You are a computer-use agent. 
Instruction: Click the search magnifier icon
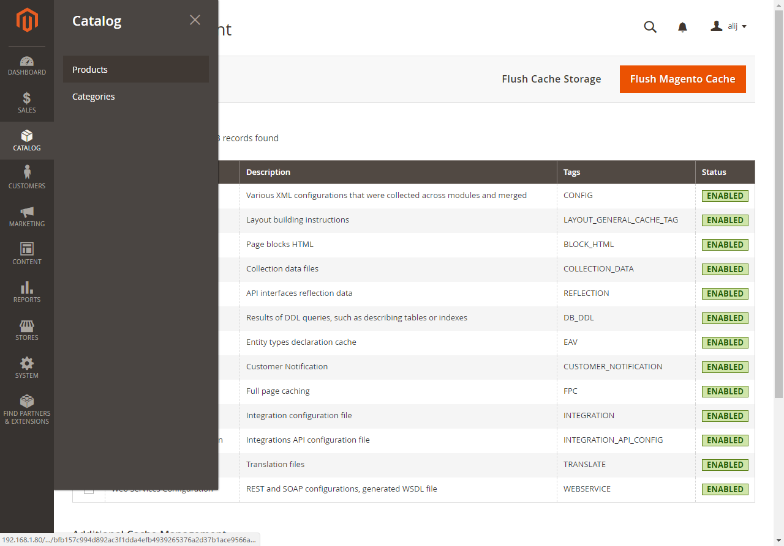(650, 26)
